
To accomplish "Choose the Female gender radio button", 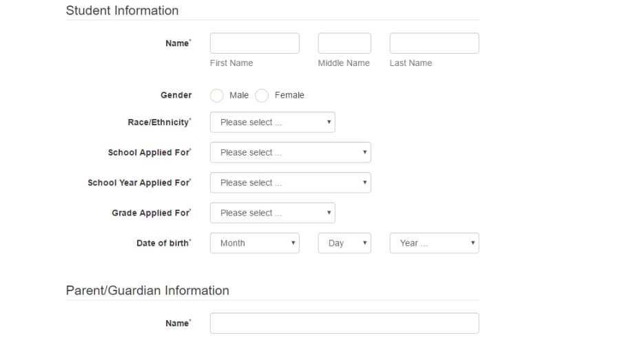I will pyautogui.click(x=262, y=96).
